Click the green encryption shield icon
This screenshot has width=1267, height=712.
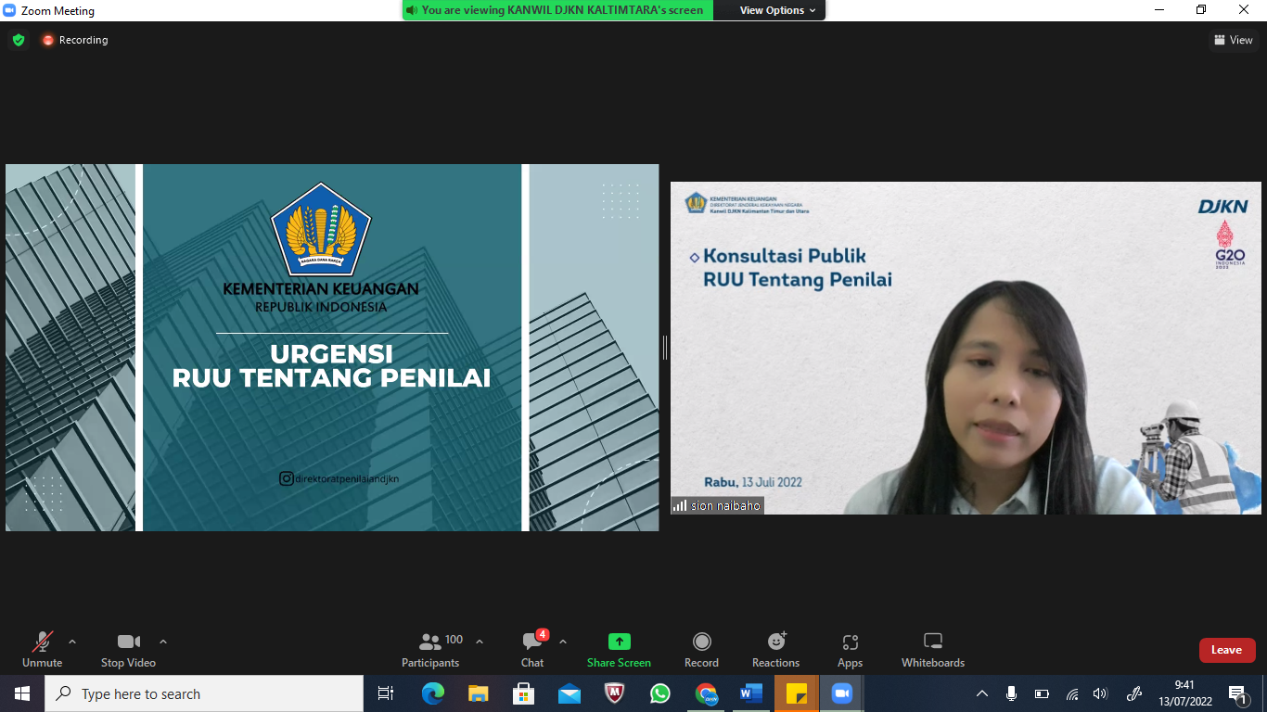tap(18, 40)
